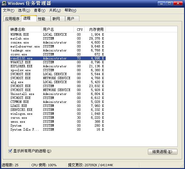Open the 联网 tab
Viewport: 185px width, 169px height.
coord(58,19)
